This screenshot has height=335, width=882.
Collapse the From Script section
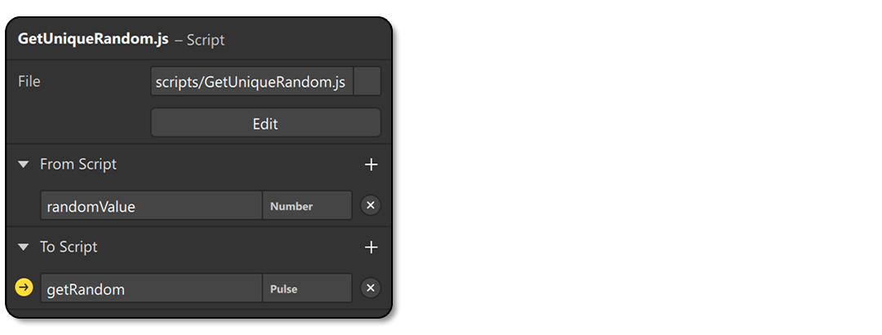[x=24, y=164]
